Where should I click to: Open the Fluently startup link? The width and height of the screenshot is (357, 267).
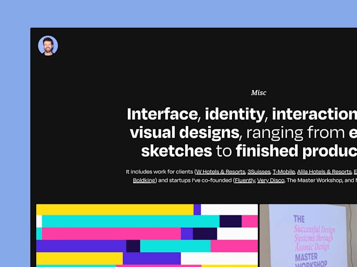point(245,180)
